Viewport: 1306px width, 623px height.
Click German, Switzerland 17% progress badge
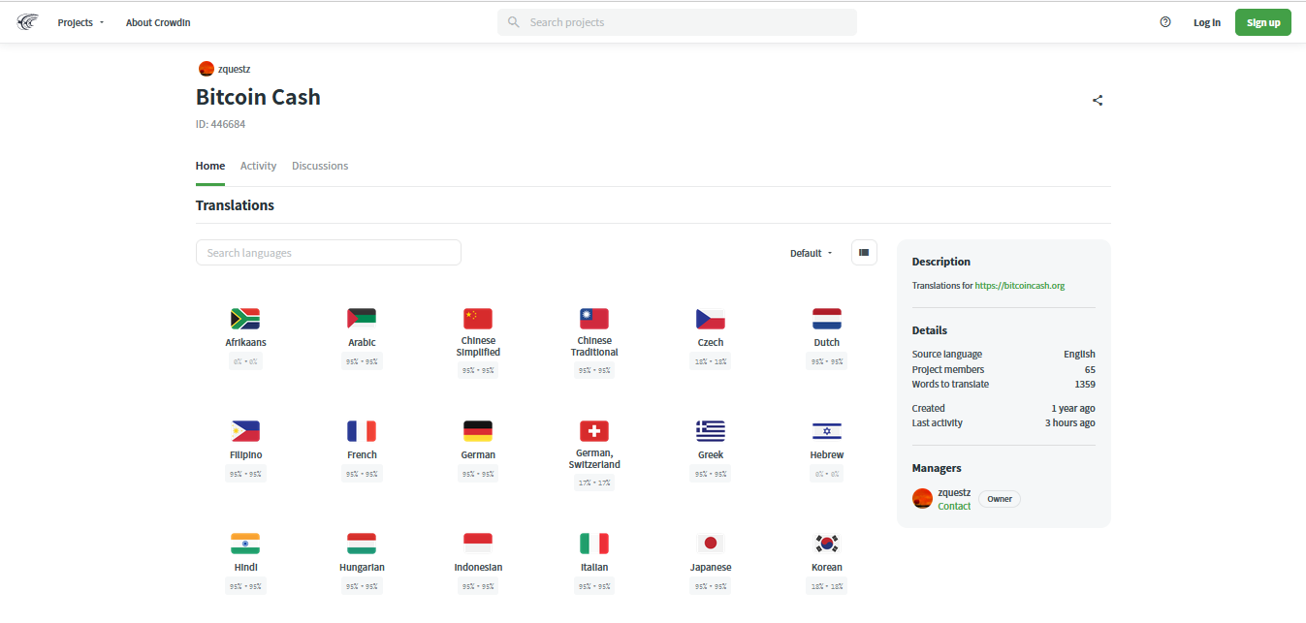(594, 483)
